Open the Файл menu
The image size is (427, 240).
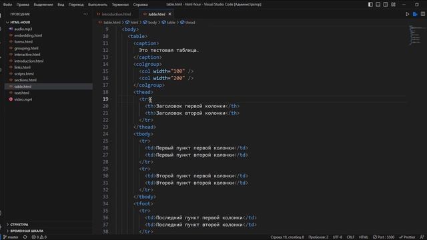tap(7, 5)
